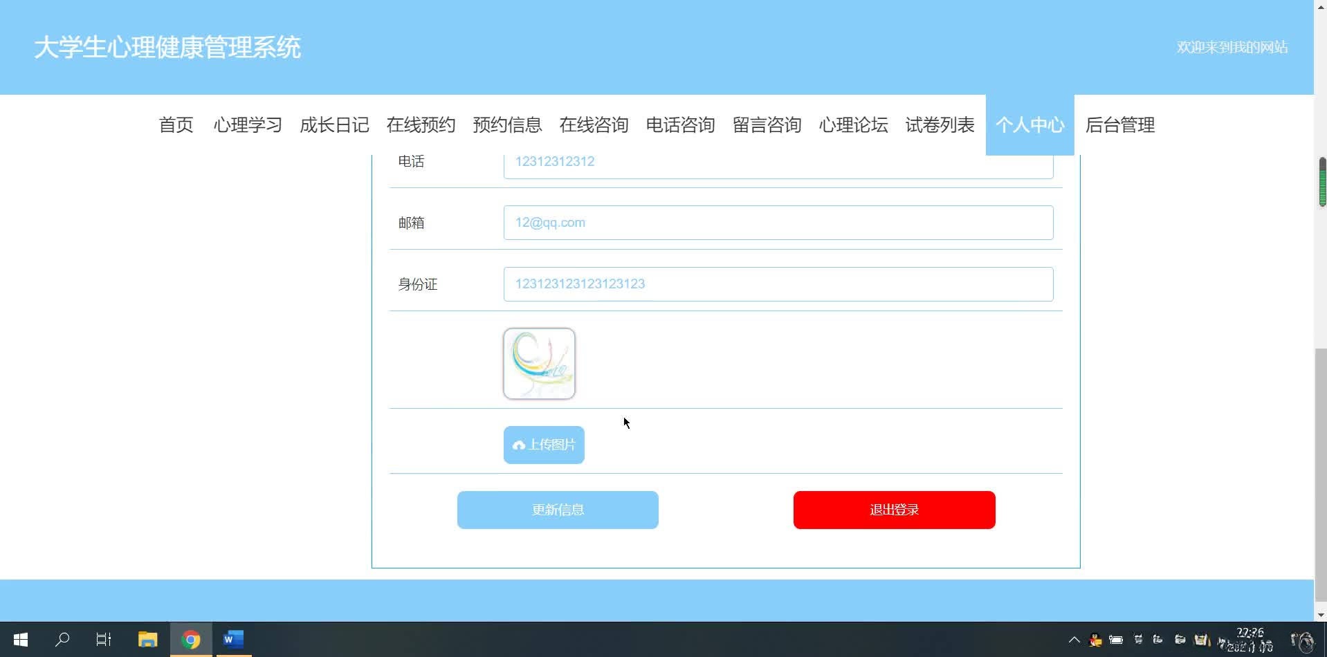
Task: Open the 试卷列表 navigation item
Action: click(x=939, y=125)
